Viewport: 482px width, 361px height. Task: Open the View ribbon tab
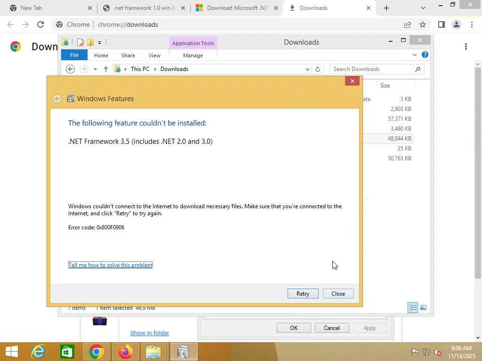[x=154, y=55]
